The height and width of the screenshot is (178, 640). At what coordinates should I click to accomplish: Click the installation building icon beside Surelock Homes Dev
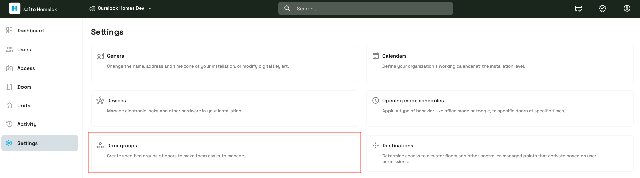coord(92,8)
